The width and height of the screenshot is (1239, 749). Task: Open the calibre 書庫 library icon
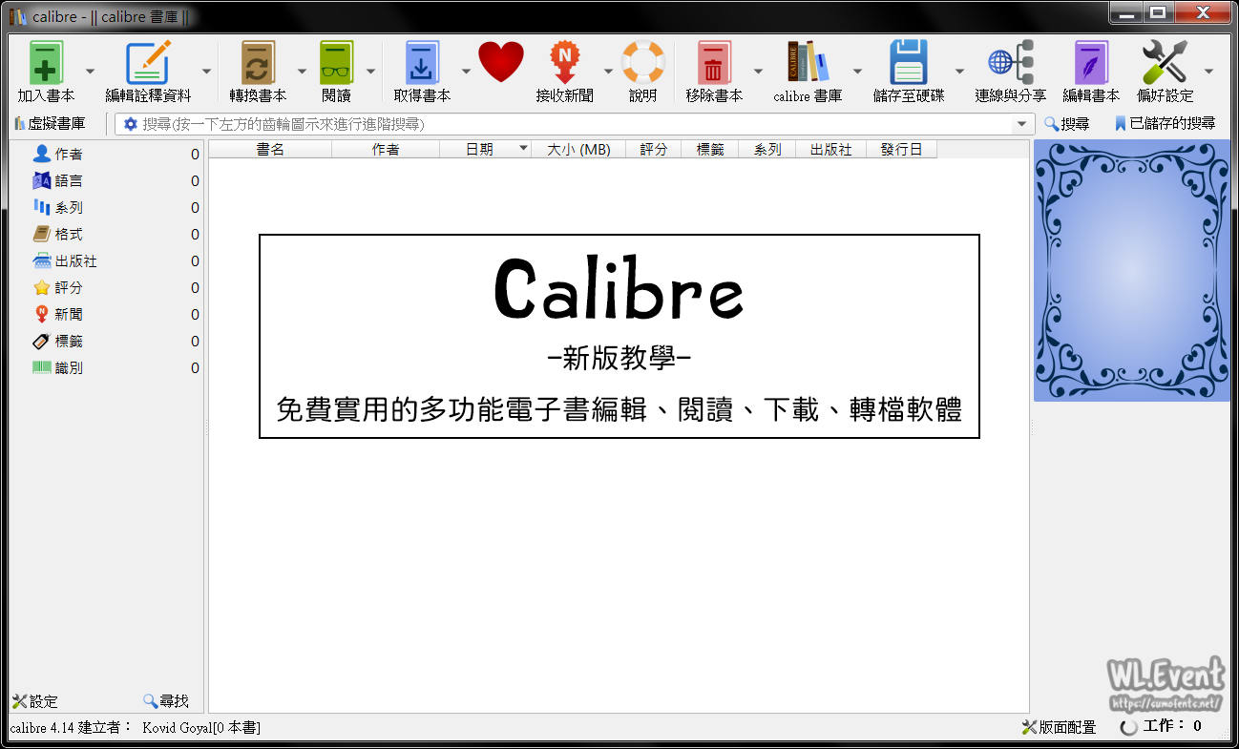[808, 63]
